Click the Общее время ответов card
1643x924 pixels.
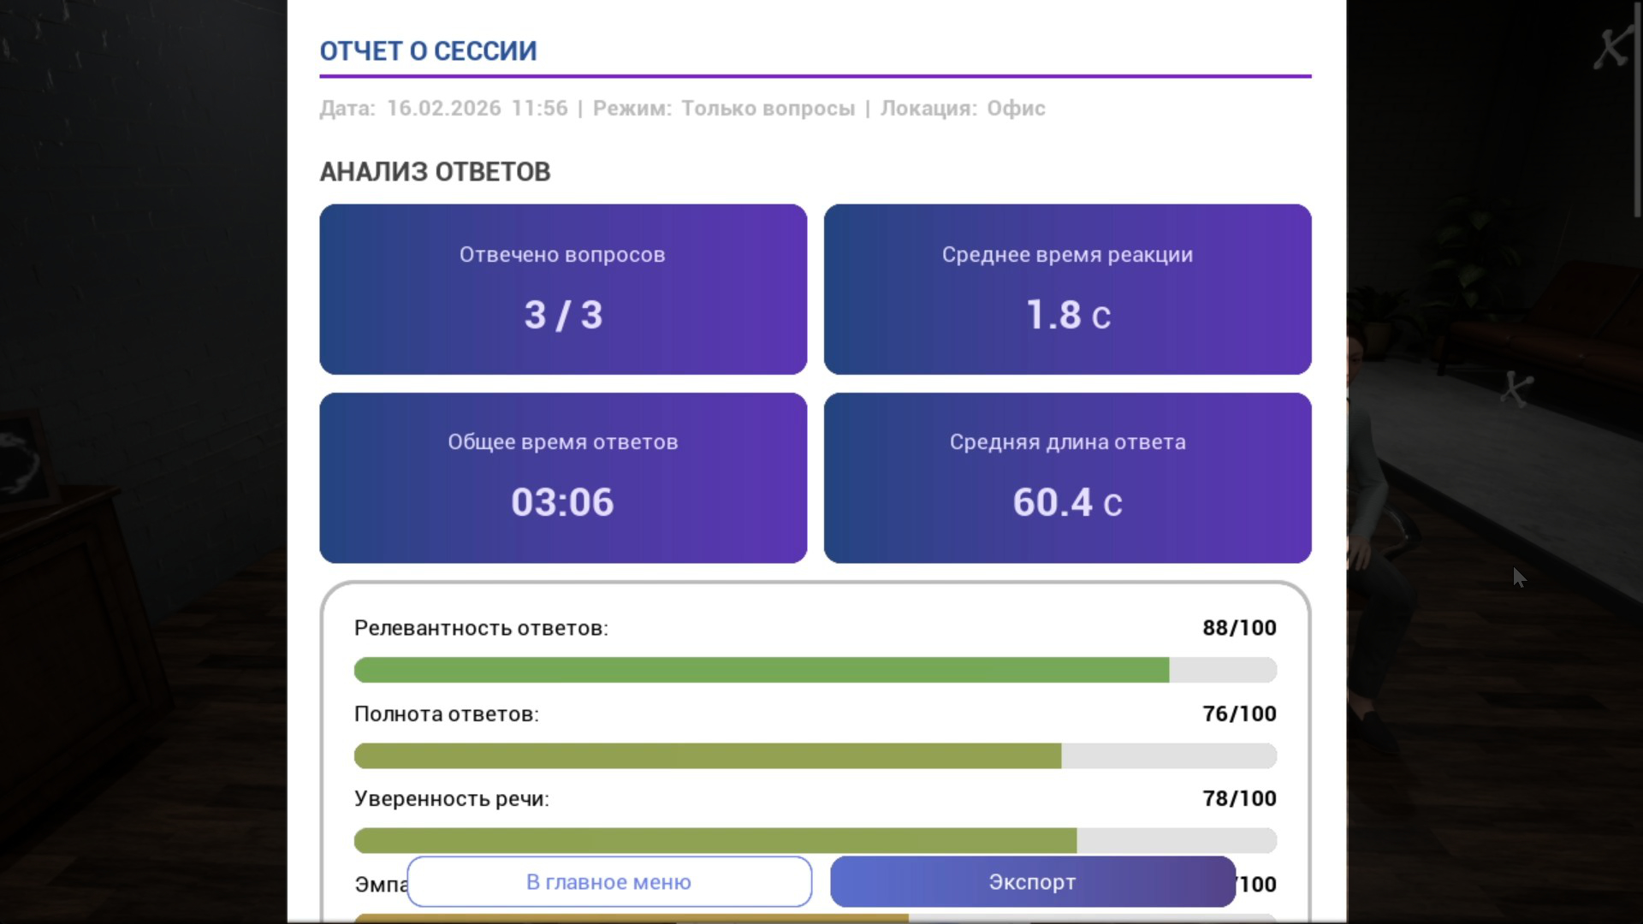coord(563,477)
